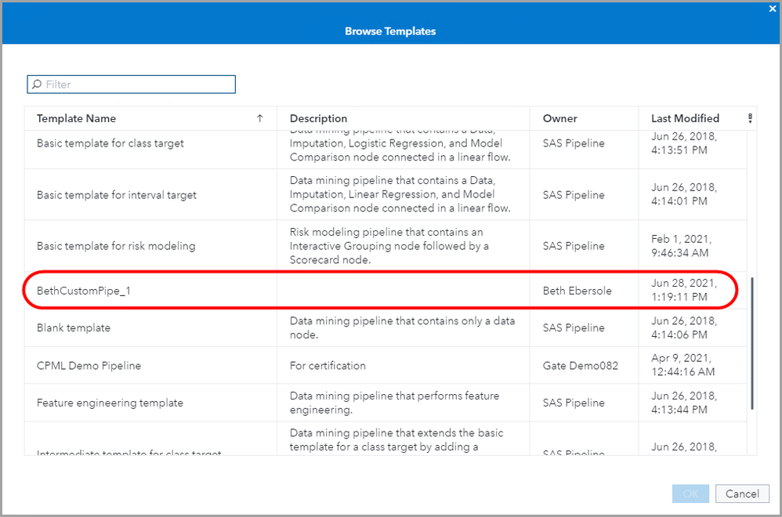Choose the CPML Demo Pipeline template

[x=89, y=366]
